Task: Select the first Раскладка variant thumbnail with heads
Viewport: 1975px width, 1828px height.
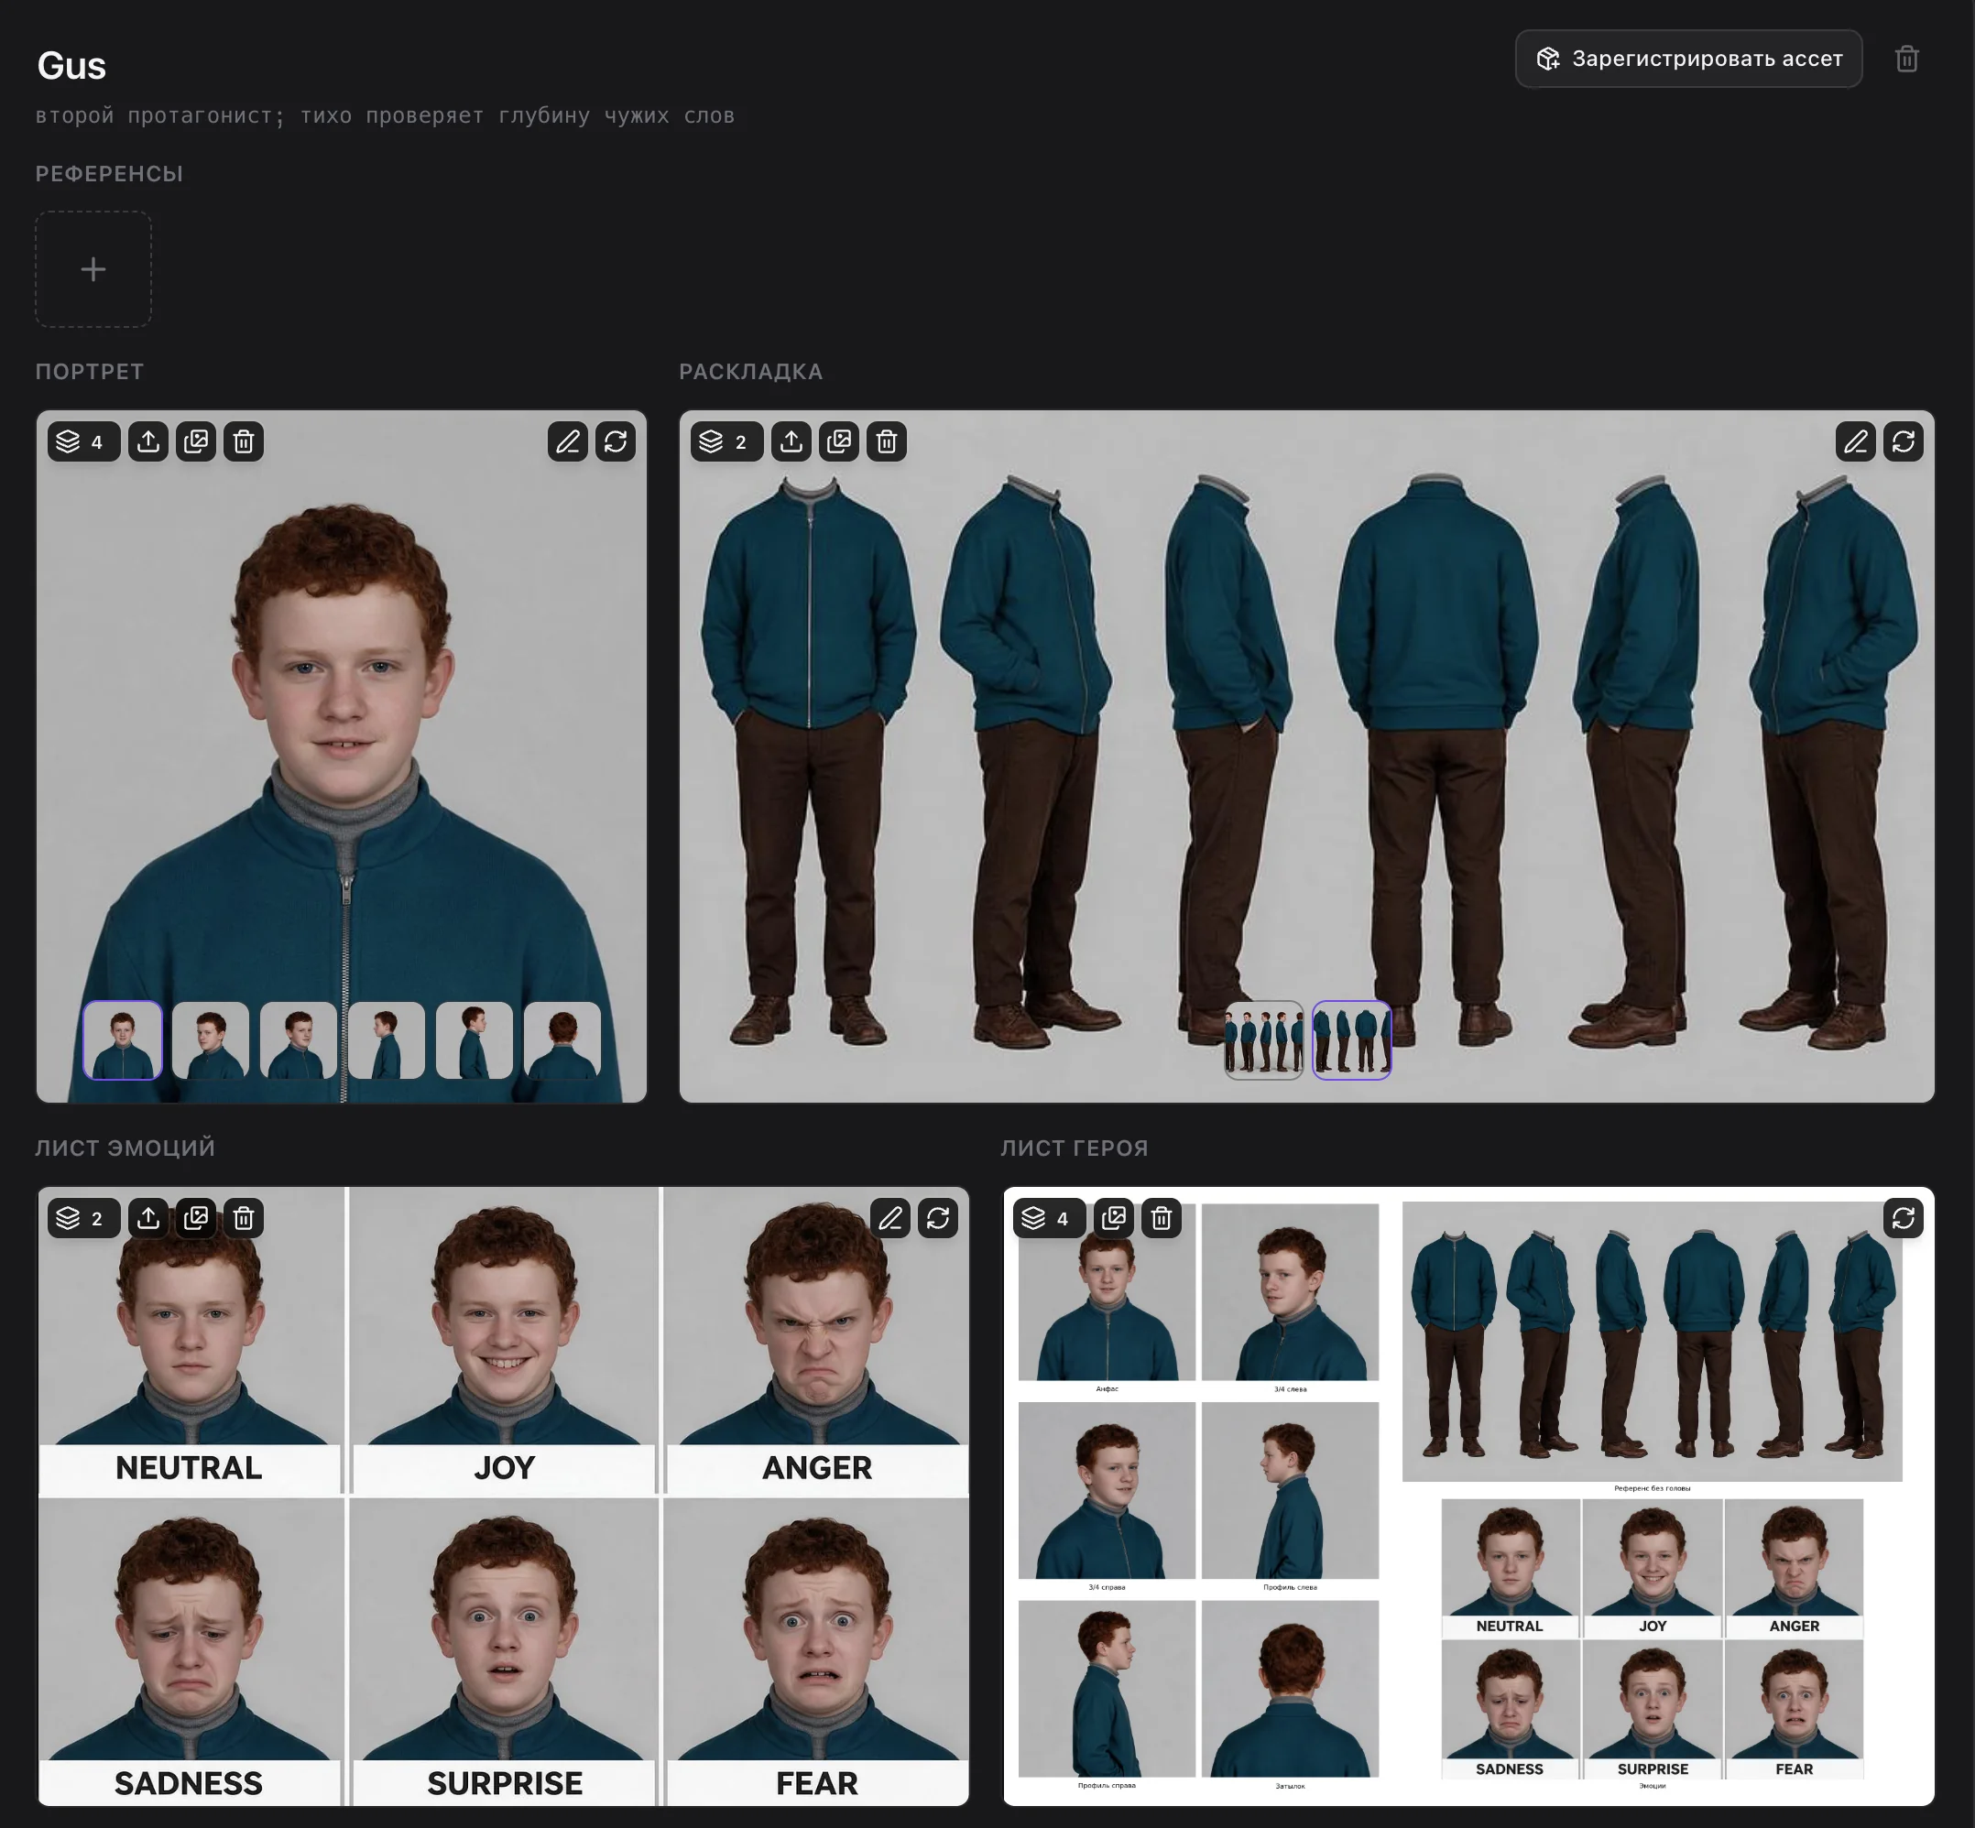Action: point(1263,1040)
